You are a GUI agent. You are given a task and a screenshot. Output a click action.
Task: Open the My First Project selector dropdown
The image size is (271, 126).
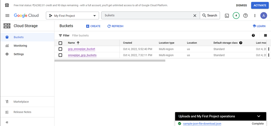click(x=72, y=16)
